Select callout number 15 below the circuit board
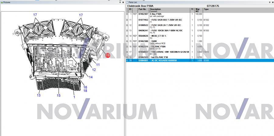This screenshot has height=136, width=274. pyautogui.click(x=58, y=95)
